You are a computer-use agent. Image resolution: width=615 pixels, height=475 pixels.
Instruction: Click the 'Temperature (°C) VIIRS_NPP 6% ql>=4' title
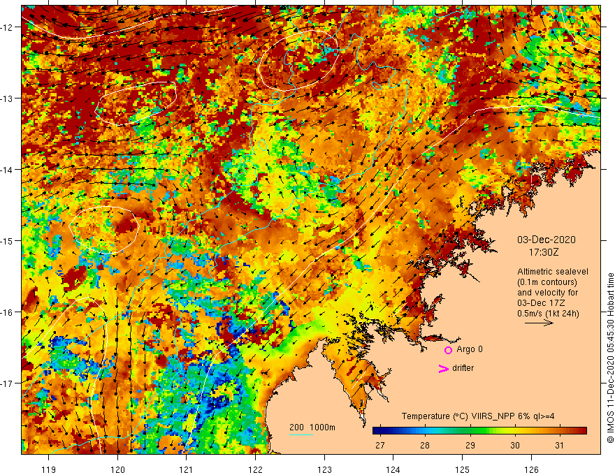click(x=478, y=416)
